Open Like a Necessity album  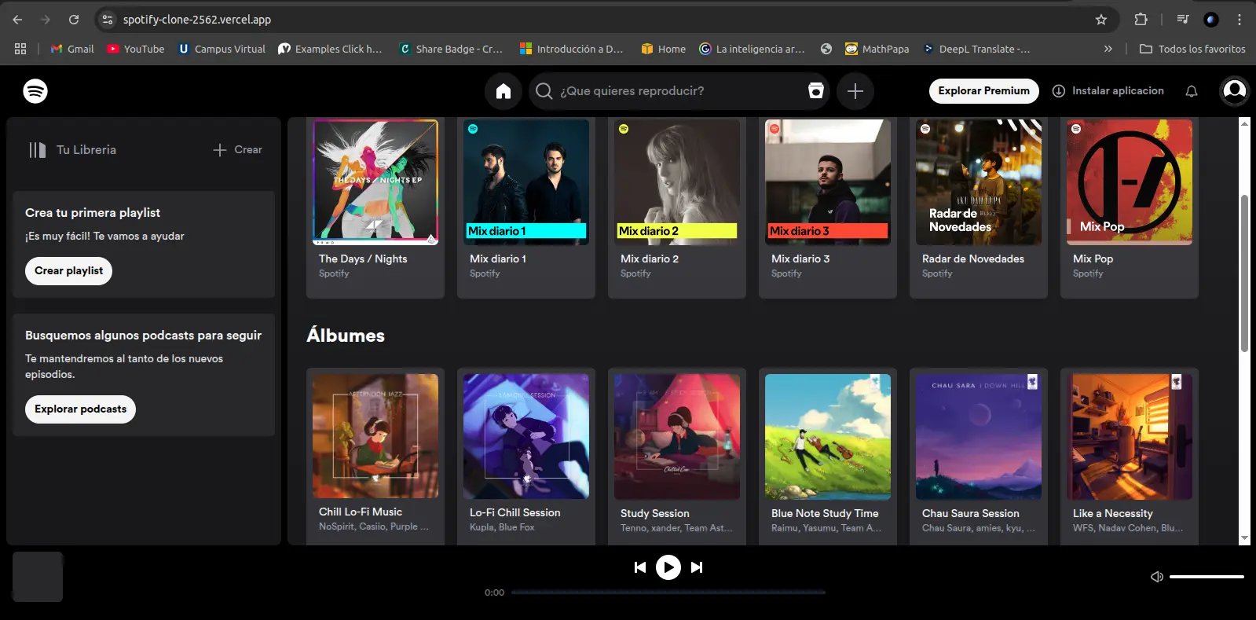point(1130,457)
